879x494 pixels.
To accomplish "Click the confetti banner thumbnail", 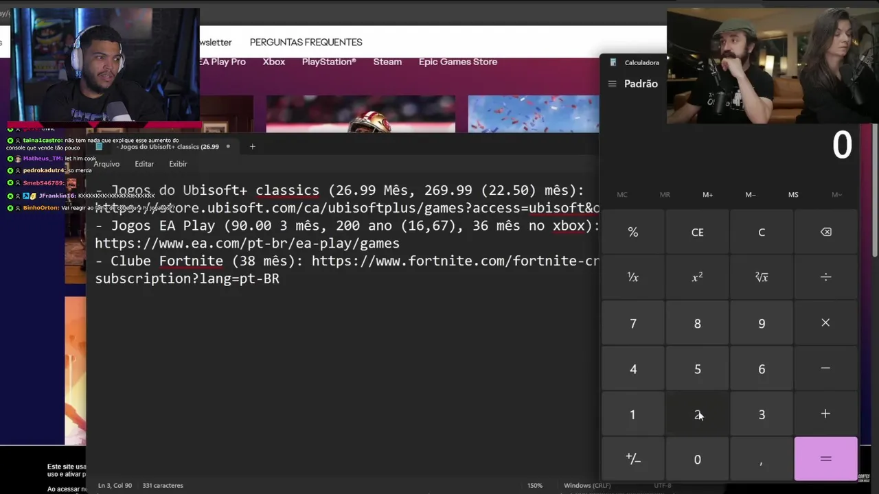I will [534, 114].
